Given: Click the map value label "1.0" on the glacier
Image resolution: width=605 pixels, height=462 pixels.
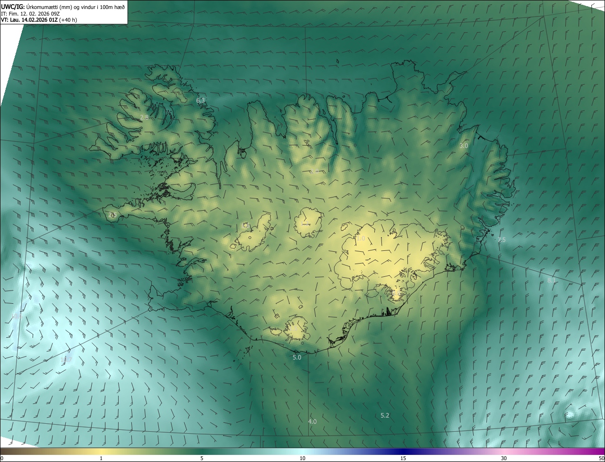Looking at the screenshot, I should pyautogui.click(x=361, y=239).
